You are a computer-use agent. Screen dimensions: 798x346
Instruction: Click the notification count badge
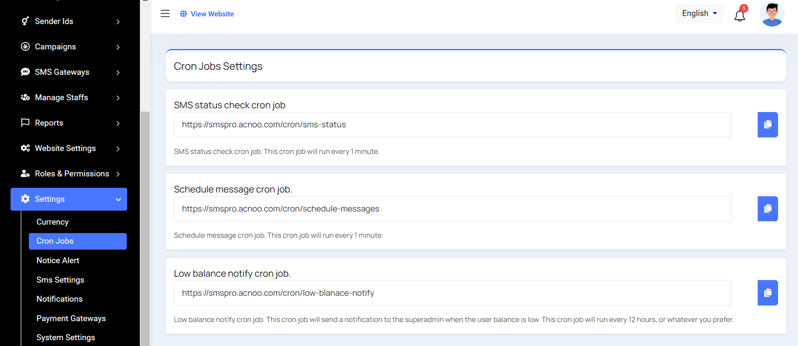(x=744, y=8)
